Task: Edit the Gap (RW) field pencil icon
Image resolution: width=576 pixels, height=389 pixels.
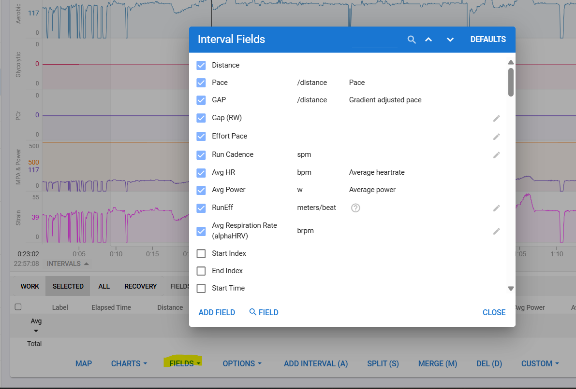Action: point(496,118)
